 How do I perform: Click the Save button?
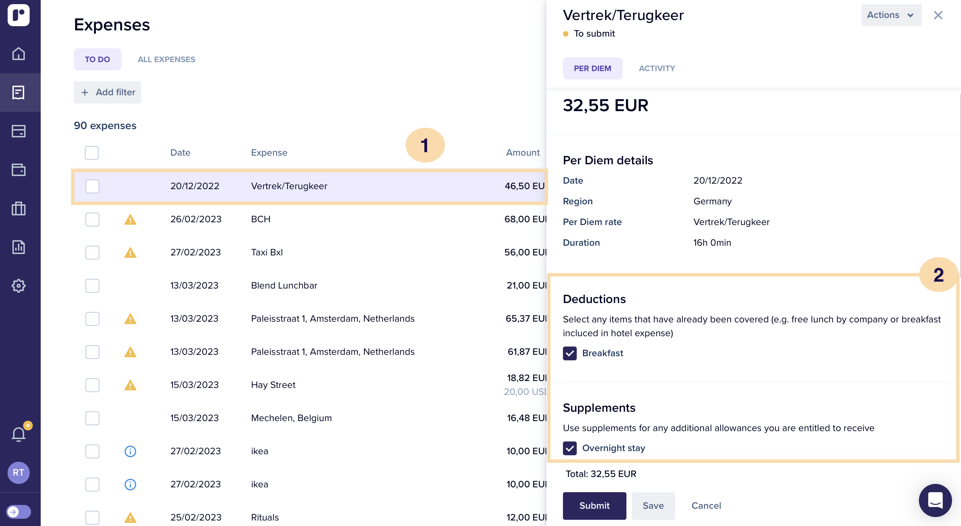(653, 506)
